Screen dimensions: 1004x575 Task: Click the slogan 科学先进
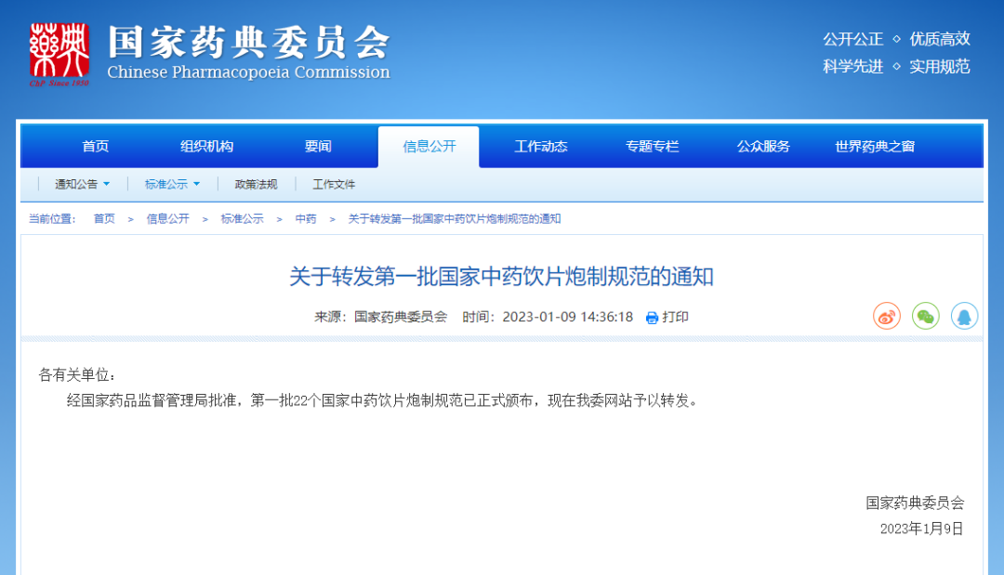852,67
